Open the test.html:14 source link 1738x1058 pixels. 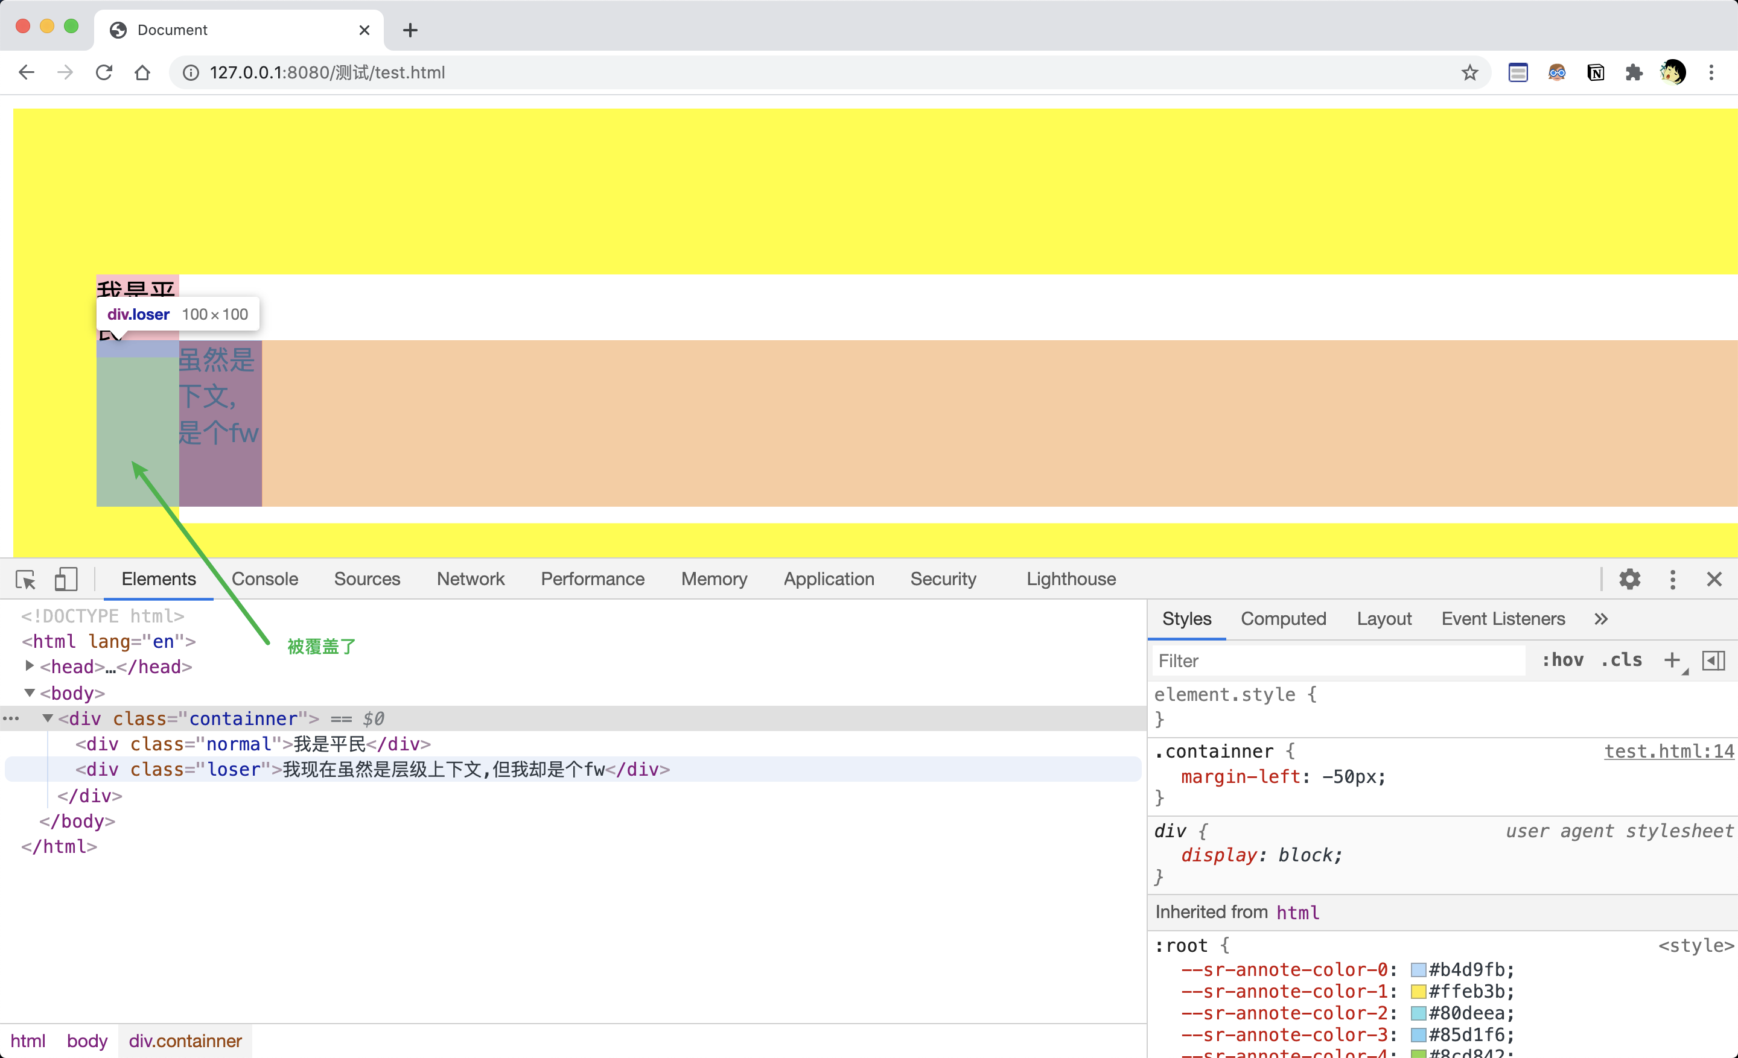(1668, 752)
